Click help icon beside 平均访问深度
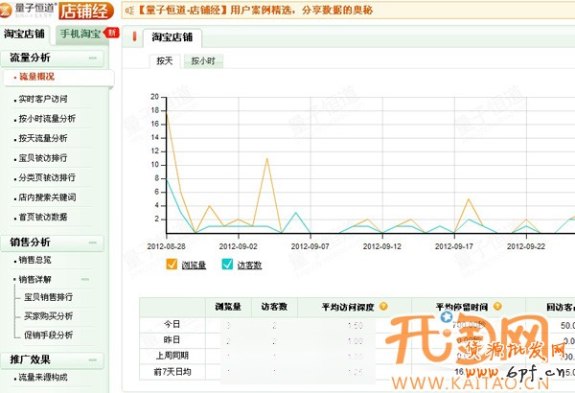 383,307
